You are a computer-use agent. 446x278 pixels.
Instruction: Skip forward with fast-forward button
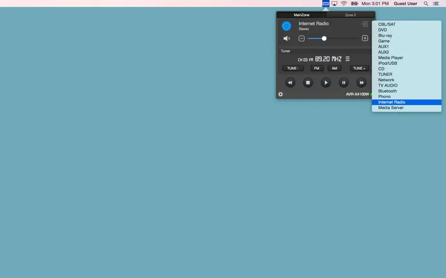tap(361, 83)
